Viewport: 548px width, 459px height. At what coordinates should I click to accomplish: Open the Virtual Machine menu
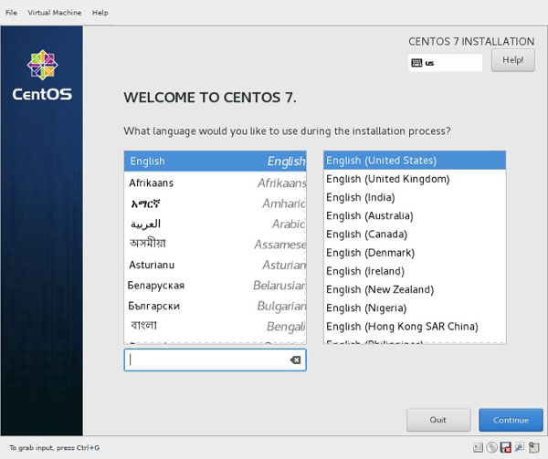(54, 13)
